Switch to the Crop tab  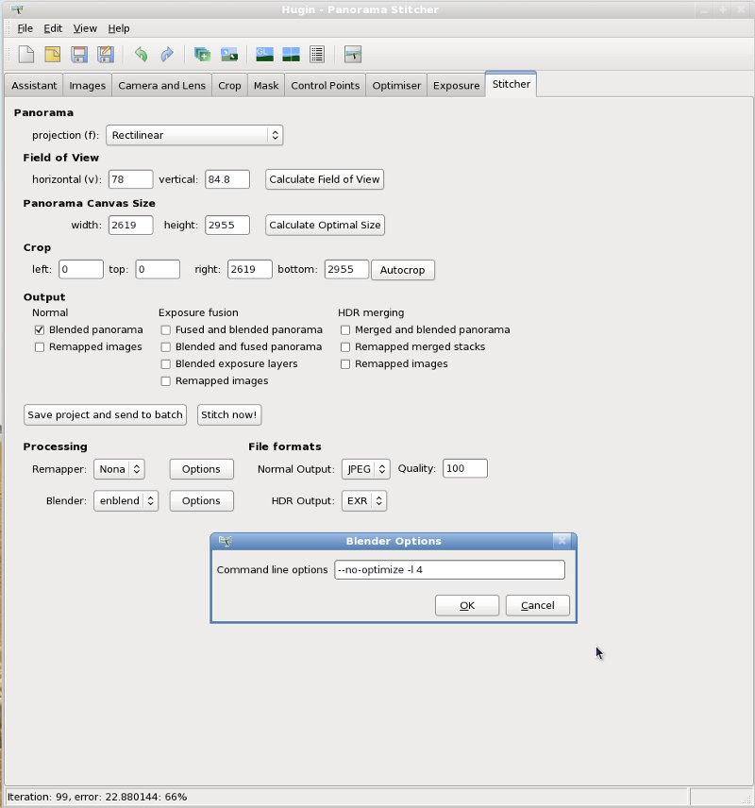[229, 86]
